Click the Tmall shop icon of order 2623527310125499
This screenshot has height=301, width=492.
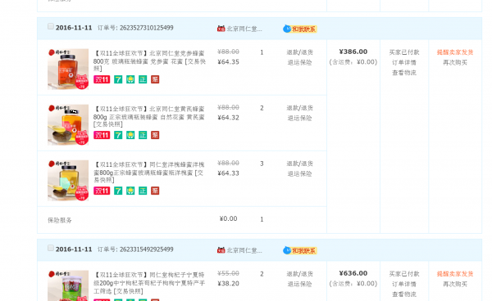221,29
